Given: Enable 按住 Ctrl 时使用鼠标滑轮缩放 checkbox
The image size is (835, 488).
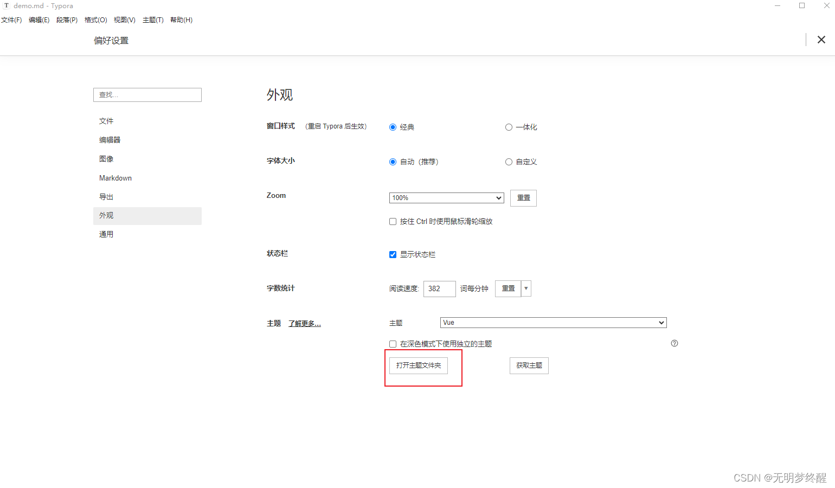Looking at the screenshot, I should coord(393,222).
